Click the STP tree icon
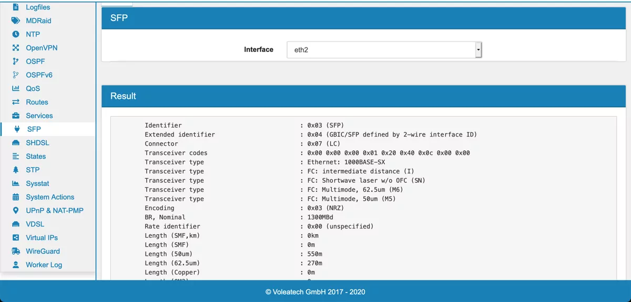Screen dimensions: 631x302 pyautogui.click(x=16, y=170)
